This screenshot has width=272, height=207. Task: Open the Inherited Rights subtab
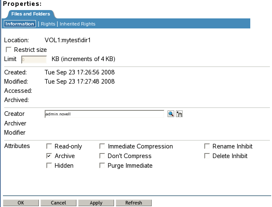(x=77, y=24)
